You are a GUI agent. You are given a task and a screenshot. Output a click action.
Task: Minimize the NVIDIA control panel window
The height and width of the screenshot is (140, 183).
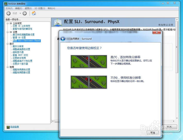(163, 3)
